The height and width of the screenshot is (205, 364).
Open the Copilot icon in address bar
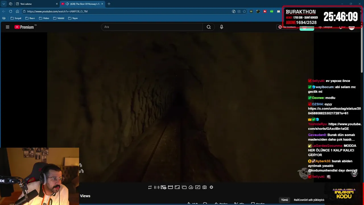[234, 11]
